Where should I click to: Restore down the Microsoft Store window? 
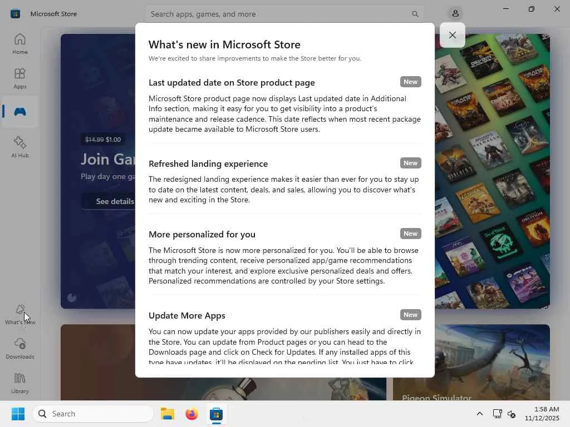(532, 9)
